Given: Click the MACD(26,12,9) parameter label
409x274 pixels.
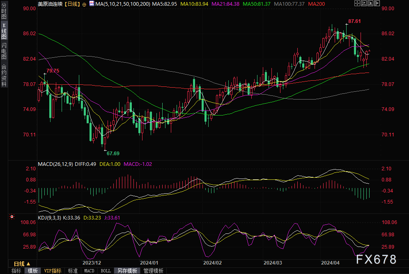Looking at the screenshot, I should (x=55, y=164).
